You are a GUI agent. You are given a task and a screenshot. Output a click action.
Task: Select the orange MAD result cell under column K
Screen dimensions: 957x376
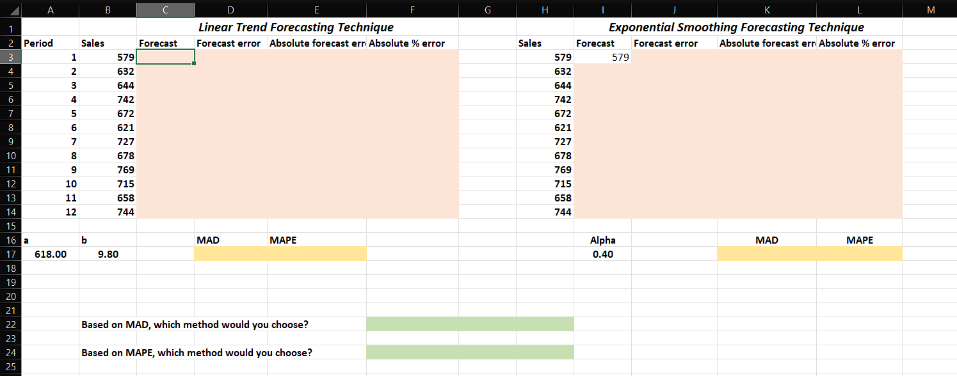767,254
